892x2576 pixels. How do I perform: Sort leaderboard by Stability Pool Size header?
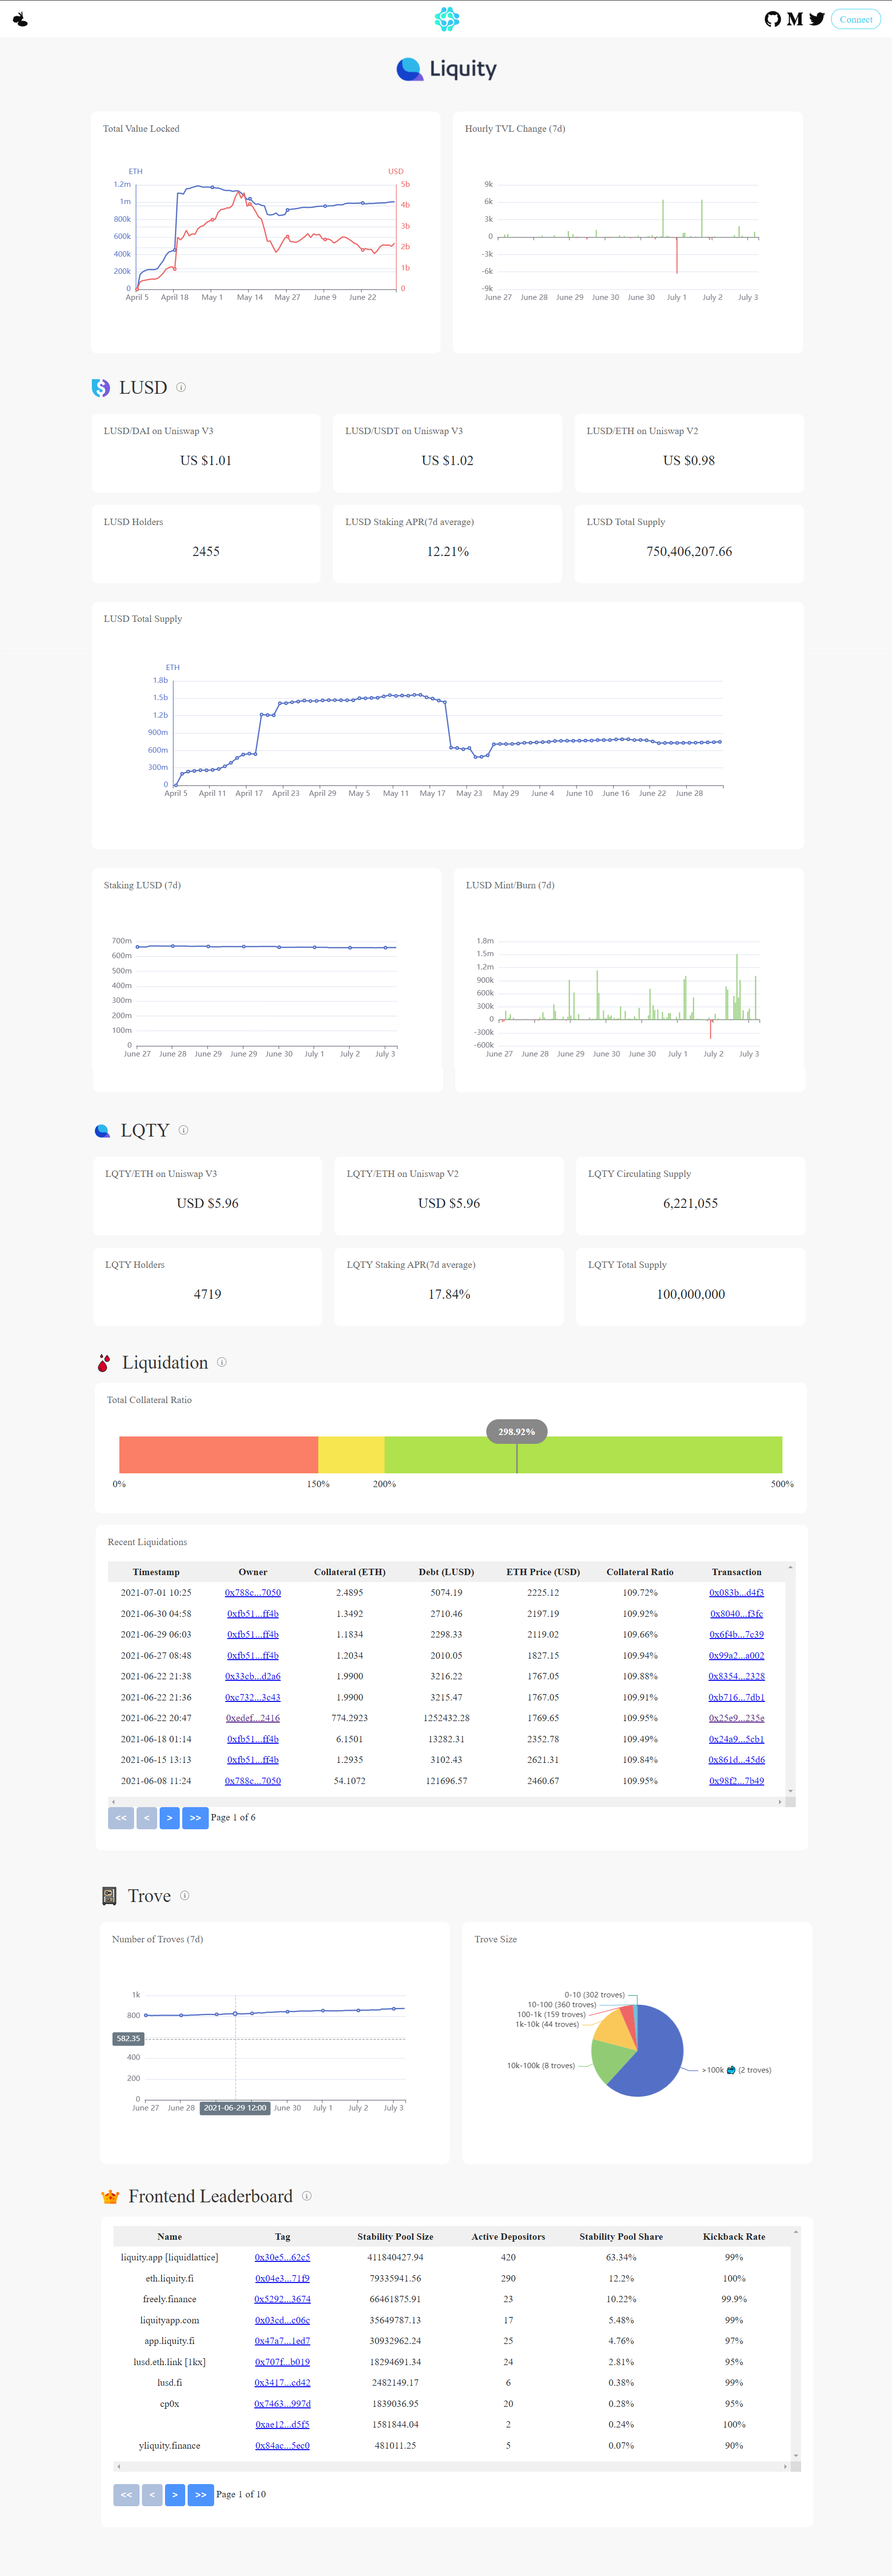(395, 2236)
